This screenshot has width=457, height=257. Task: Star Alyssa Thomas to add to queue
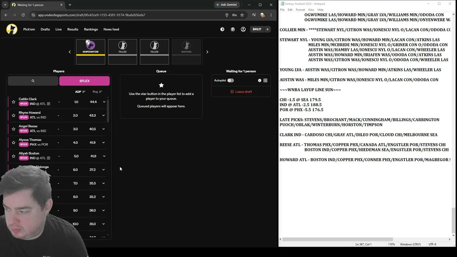point(14,142)
